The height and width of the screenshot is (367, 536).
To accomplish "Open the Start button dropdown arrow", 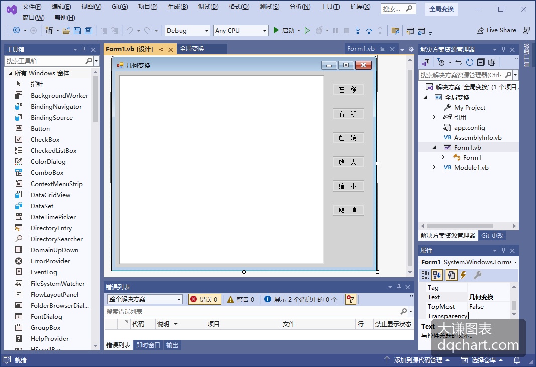I will [x=299, y=30].
